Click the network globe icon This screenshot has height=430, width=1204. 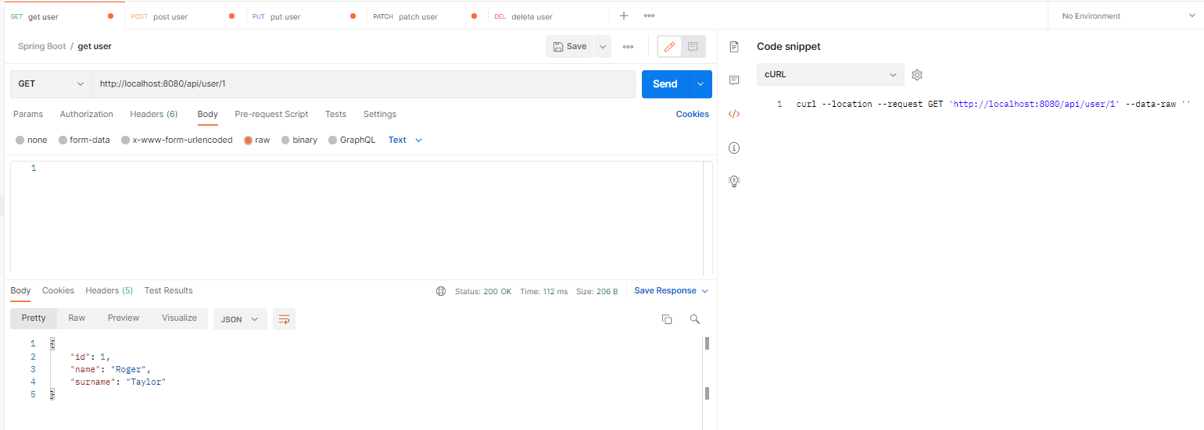[441, 291]
